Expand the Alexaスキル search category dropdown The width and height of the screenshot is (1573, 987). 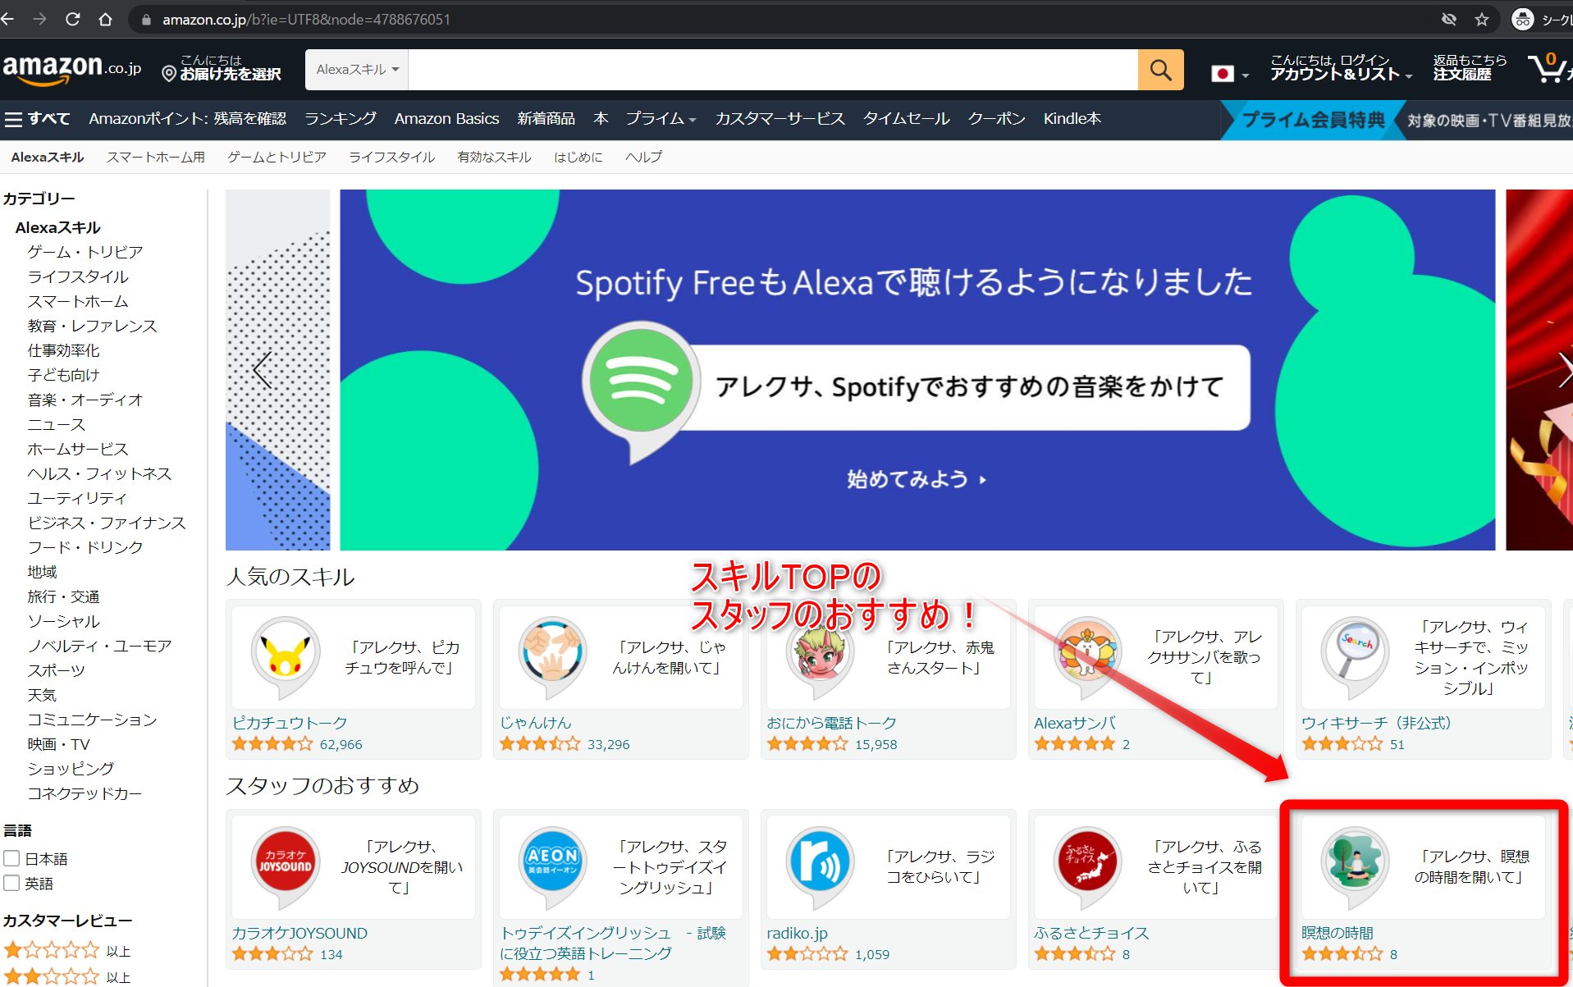(x=357, y=70)
